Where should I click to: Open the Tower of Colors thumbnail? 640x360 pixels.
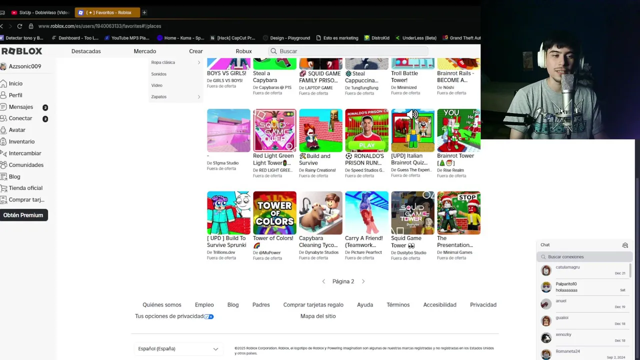[274, 213]
